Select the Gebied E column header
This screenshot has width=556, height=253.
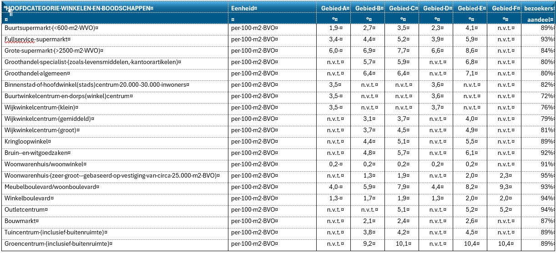point(471,8)
